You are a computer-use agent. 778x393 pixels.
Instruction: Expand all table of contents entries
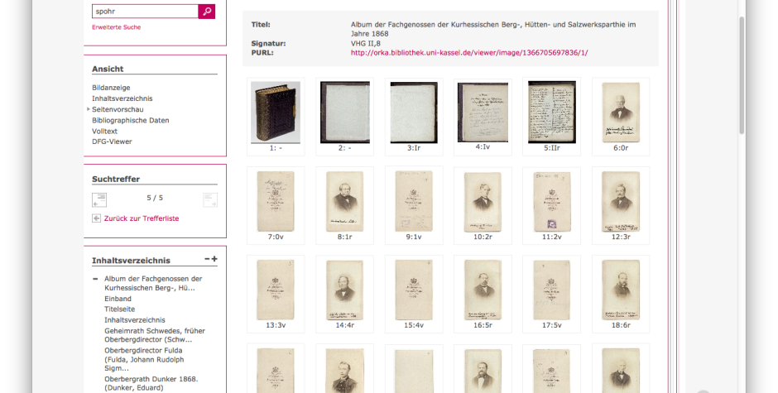[x=214, y=259]
